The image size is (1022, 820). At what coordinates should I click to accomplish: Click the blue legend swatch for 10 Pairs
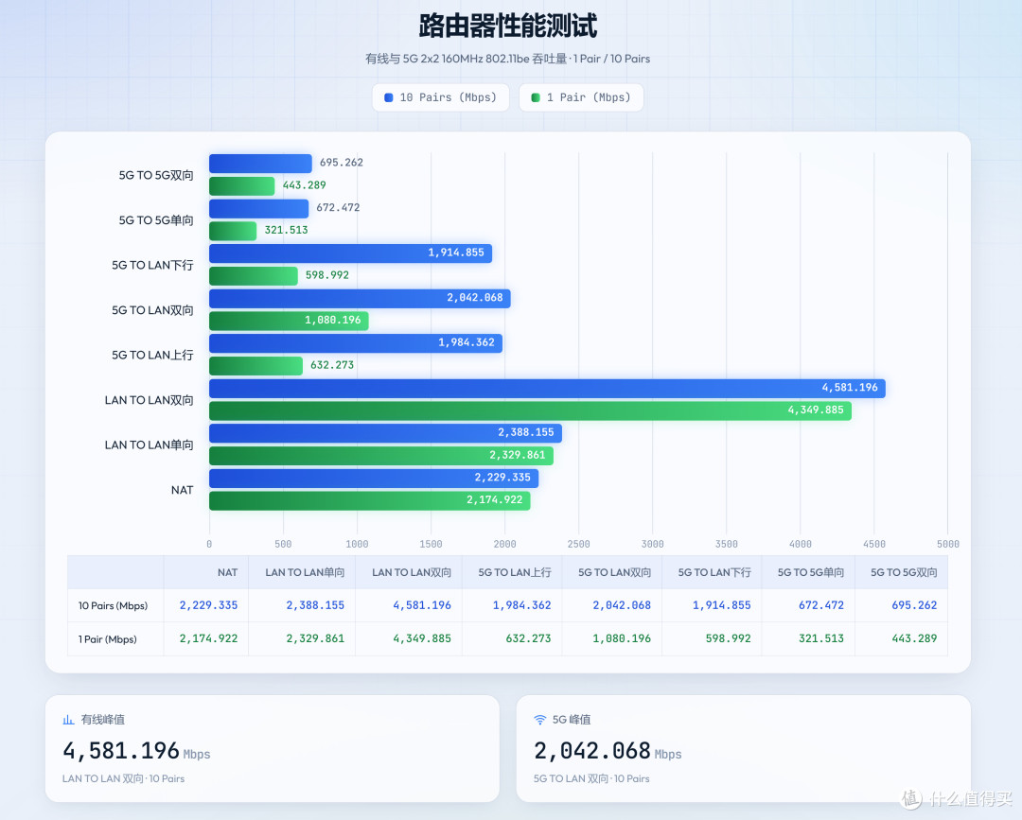pyautogui.click(x=389, y=97)
